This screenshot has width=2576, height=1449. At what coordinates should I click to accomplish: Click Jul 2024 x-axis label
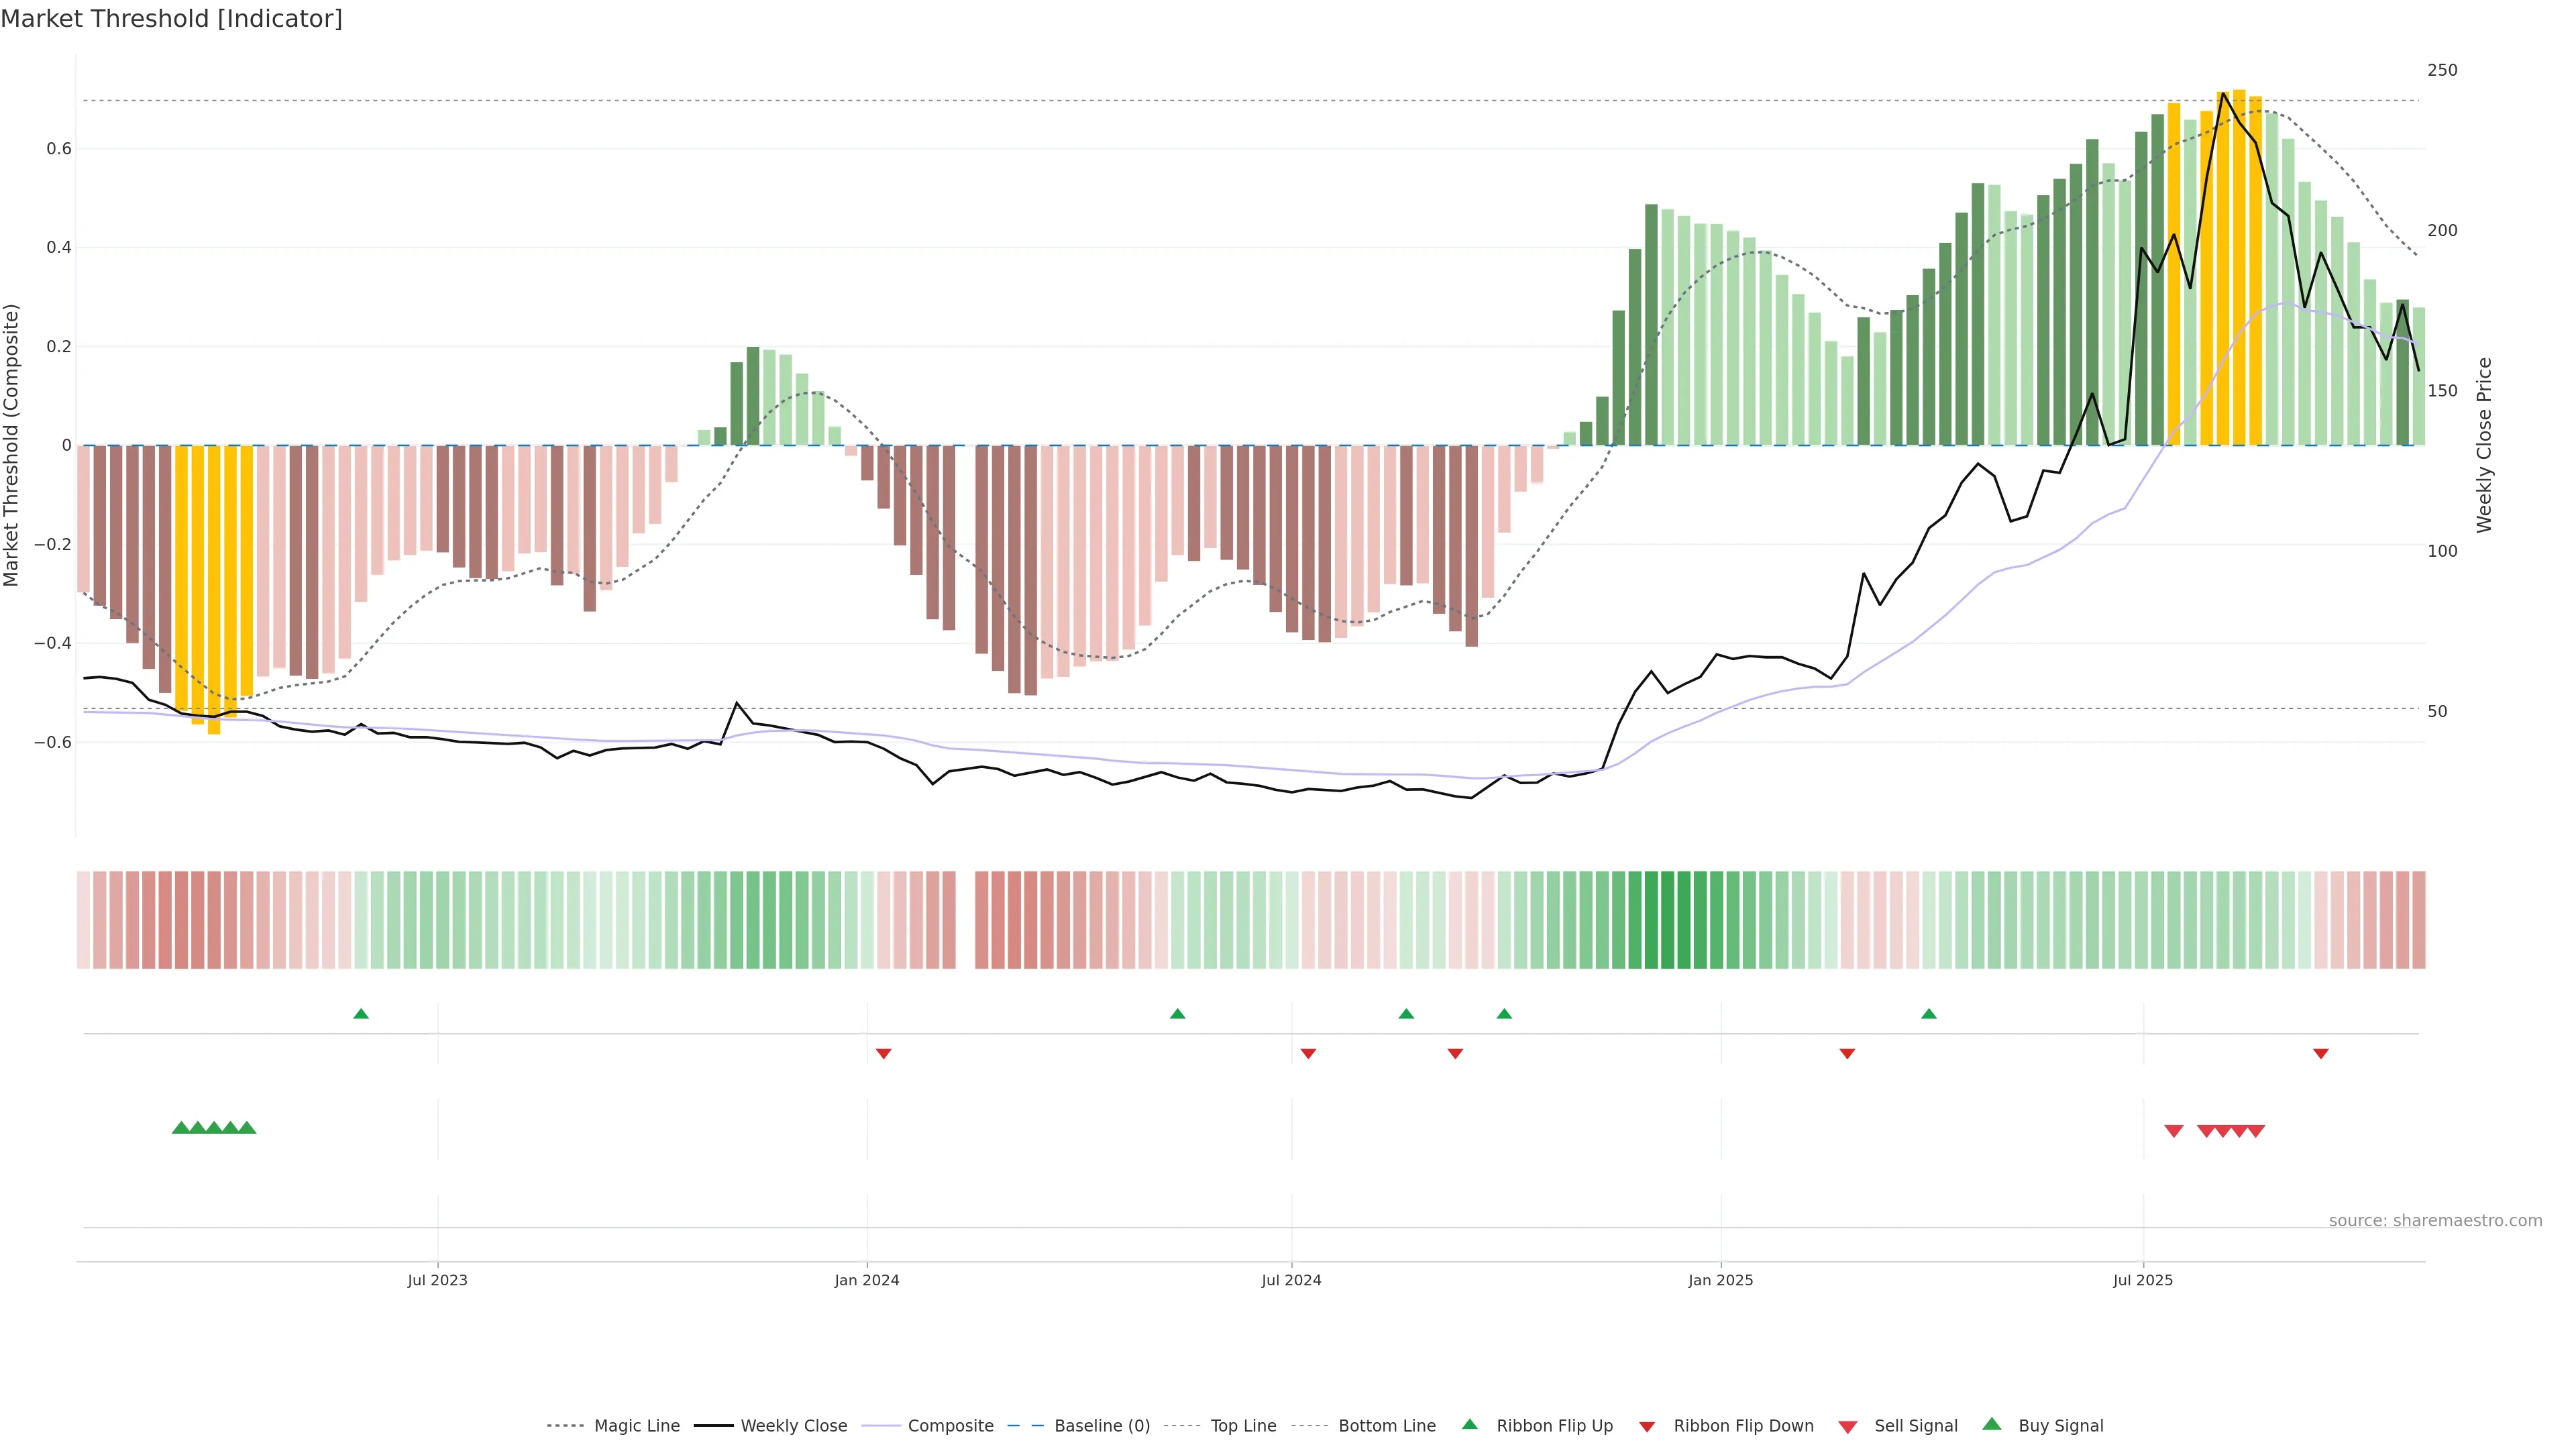click(1290, 1280)
